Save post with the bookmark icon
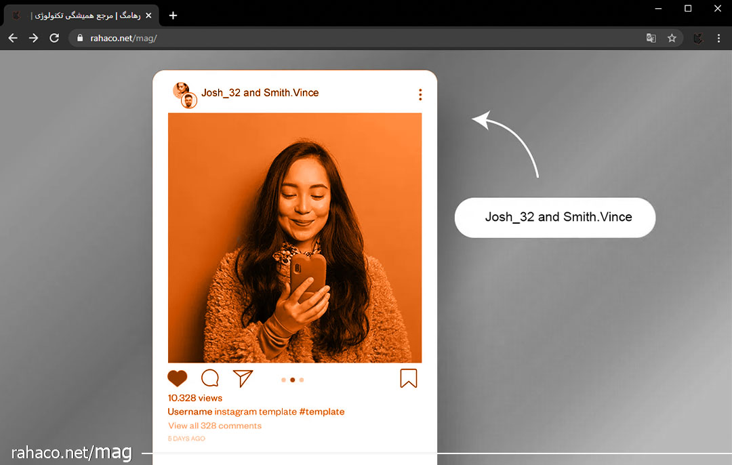The height and width of the screenshot is (465, 732). coord(408,378)
